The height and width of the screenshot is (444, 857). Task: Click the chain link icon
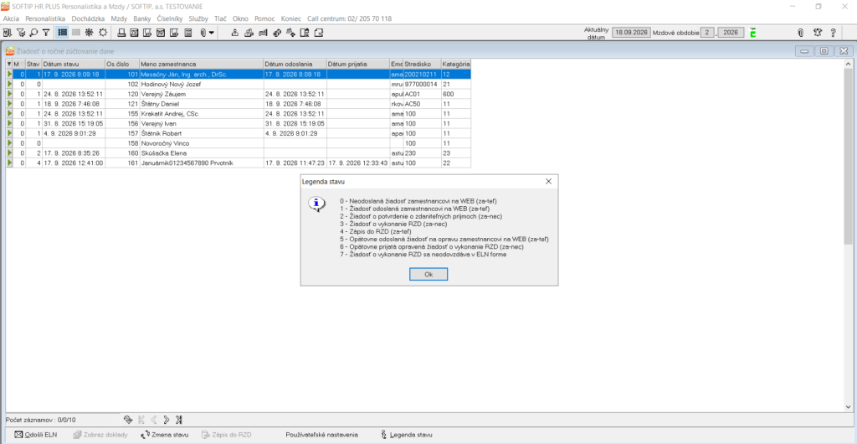click(x=276, y=33)
